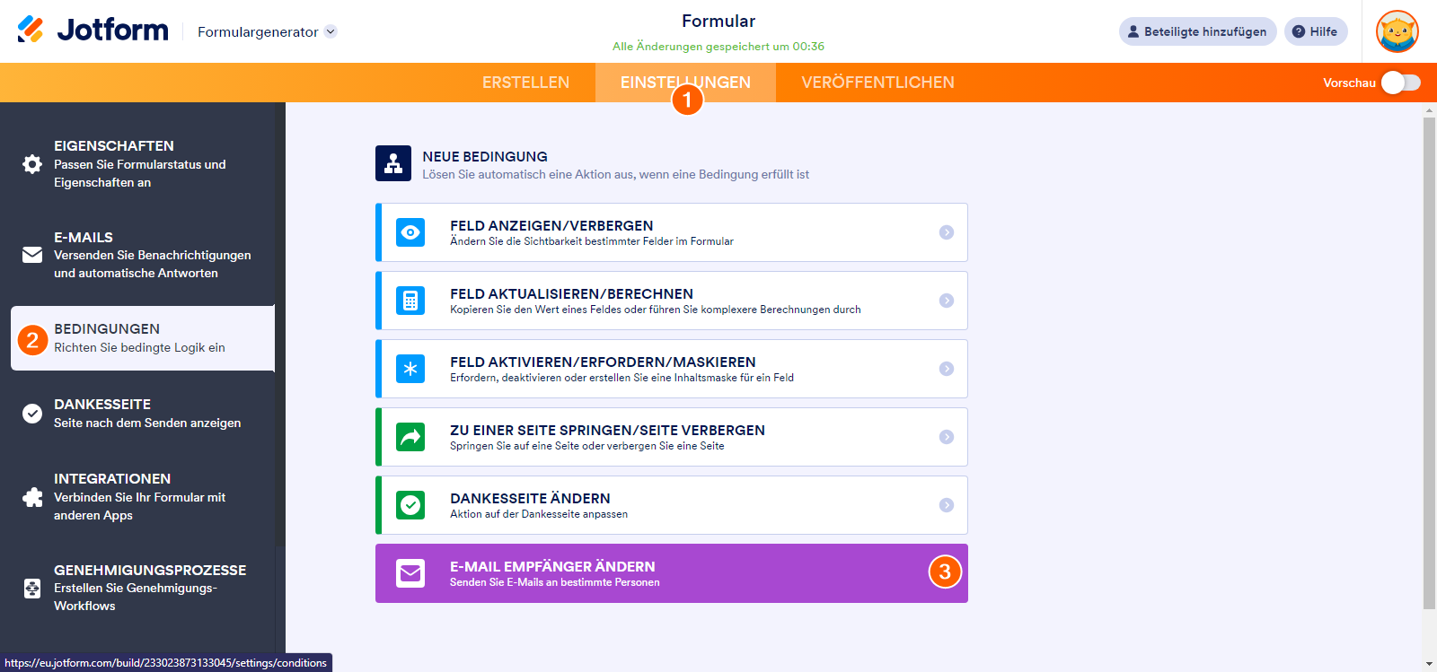Screen dimensions: 1437x672
Task: Click the E-Mails envelope icon in sidebar
Action: click(32, 256)
